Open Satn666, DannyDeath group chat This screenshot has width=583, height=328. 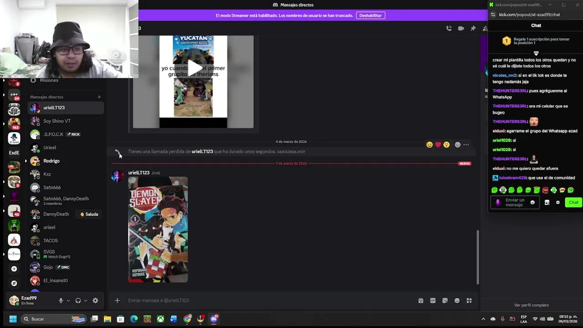pyautogui.click(x=66, y=201)
